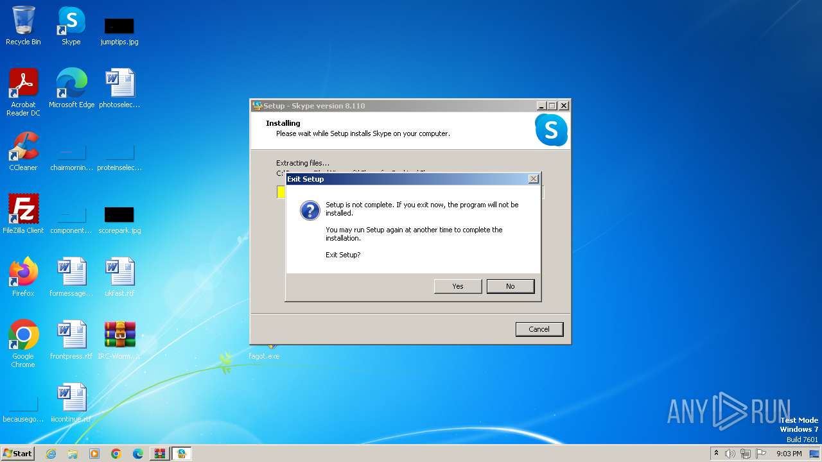Switch to Skype Setup taskbar button

click(182, 454)
